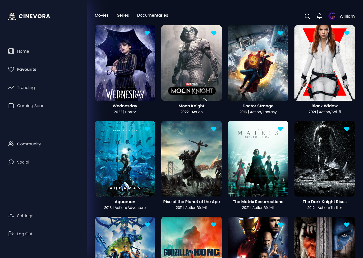Viewport: 363px width, 258px height.
Task: Click the Favourite heart icon in sidebar
Action: click(11, 69)
